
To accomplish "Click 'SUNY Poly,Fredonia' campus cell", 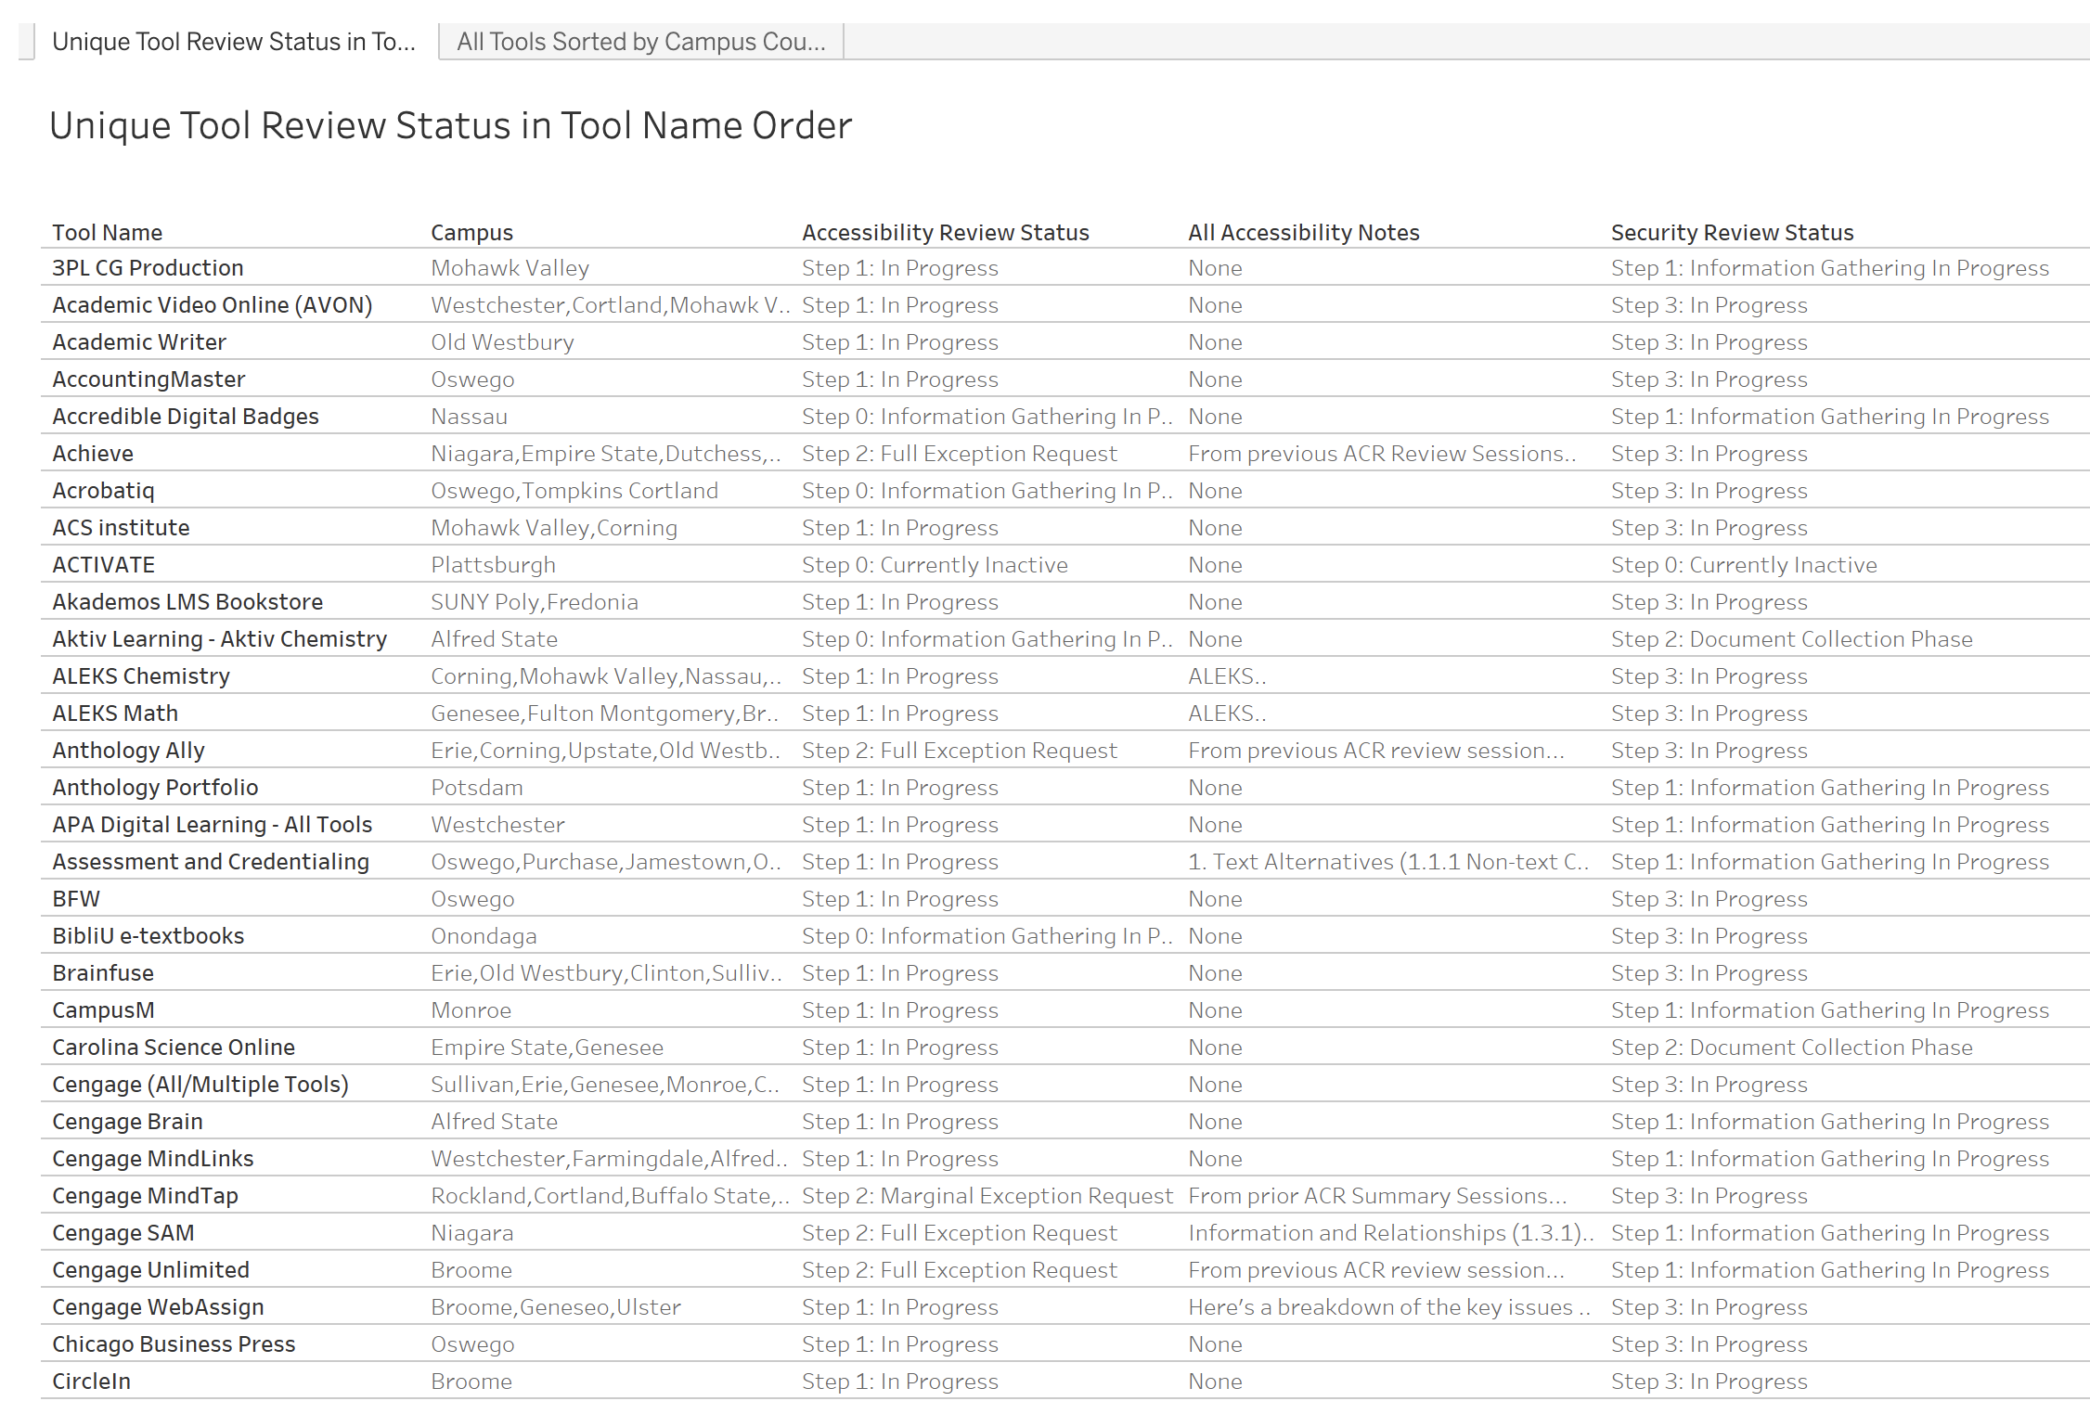I will coord(535,602).
